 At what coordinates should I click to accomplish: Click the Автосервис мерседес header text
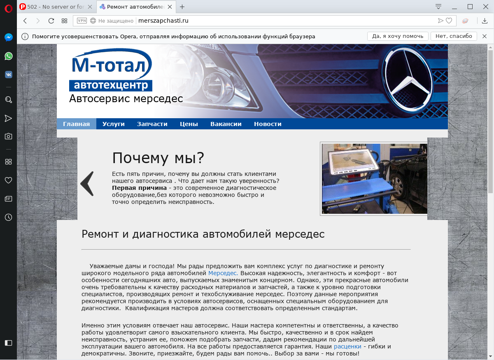click(x=126, y=98)
